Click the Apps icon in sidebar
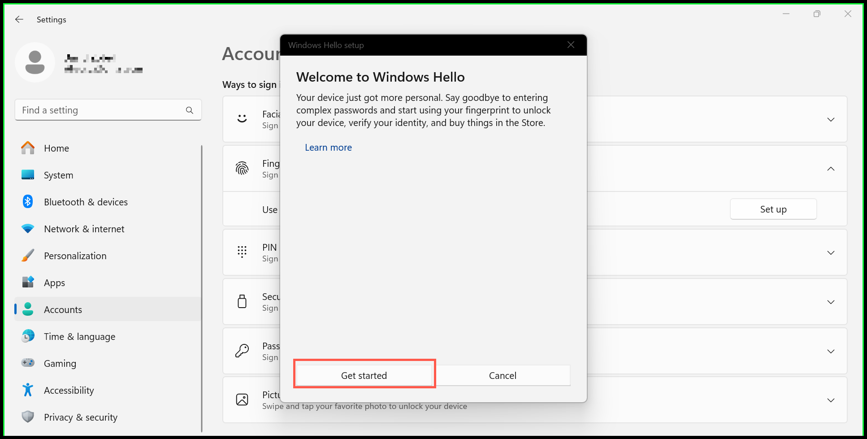The height and width of the screenshot is (439, 867). (x=28, y=283)
